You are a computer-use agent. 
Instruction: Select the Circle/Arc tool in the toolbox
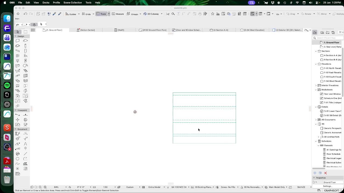[x=18, y=159]
